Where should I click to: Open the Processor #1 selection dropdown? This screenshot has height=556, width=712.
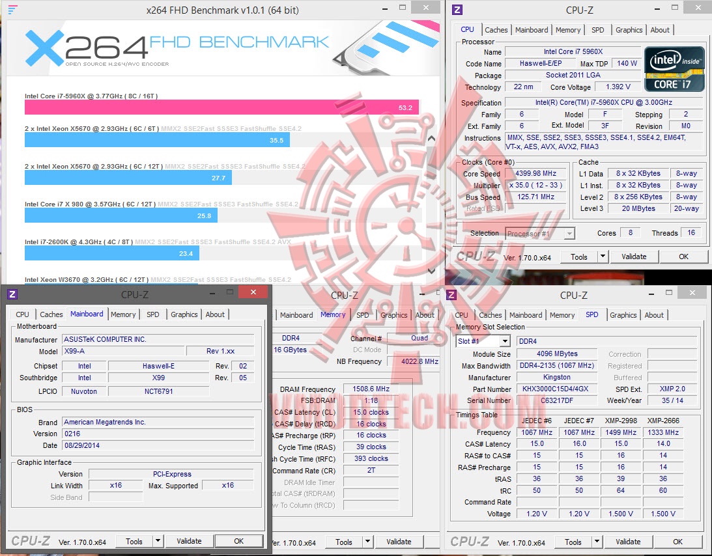[x=568, y=233]
